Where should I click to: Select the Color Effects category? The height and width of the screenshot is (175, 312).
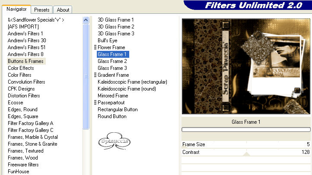21,68
